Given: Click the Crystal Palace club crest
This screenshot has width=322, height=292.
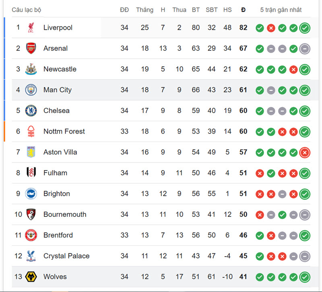Looking at the screenshot, I should click(31, 256).
